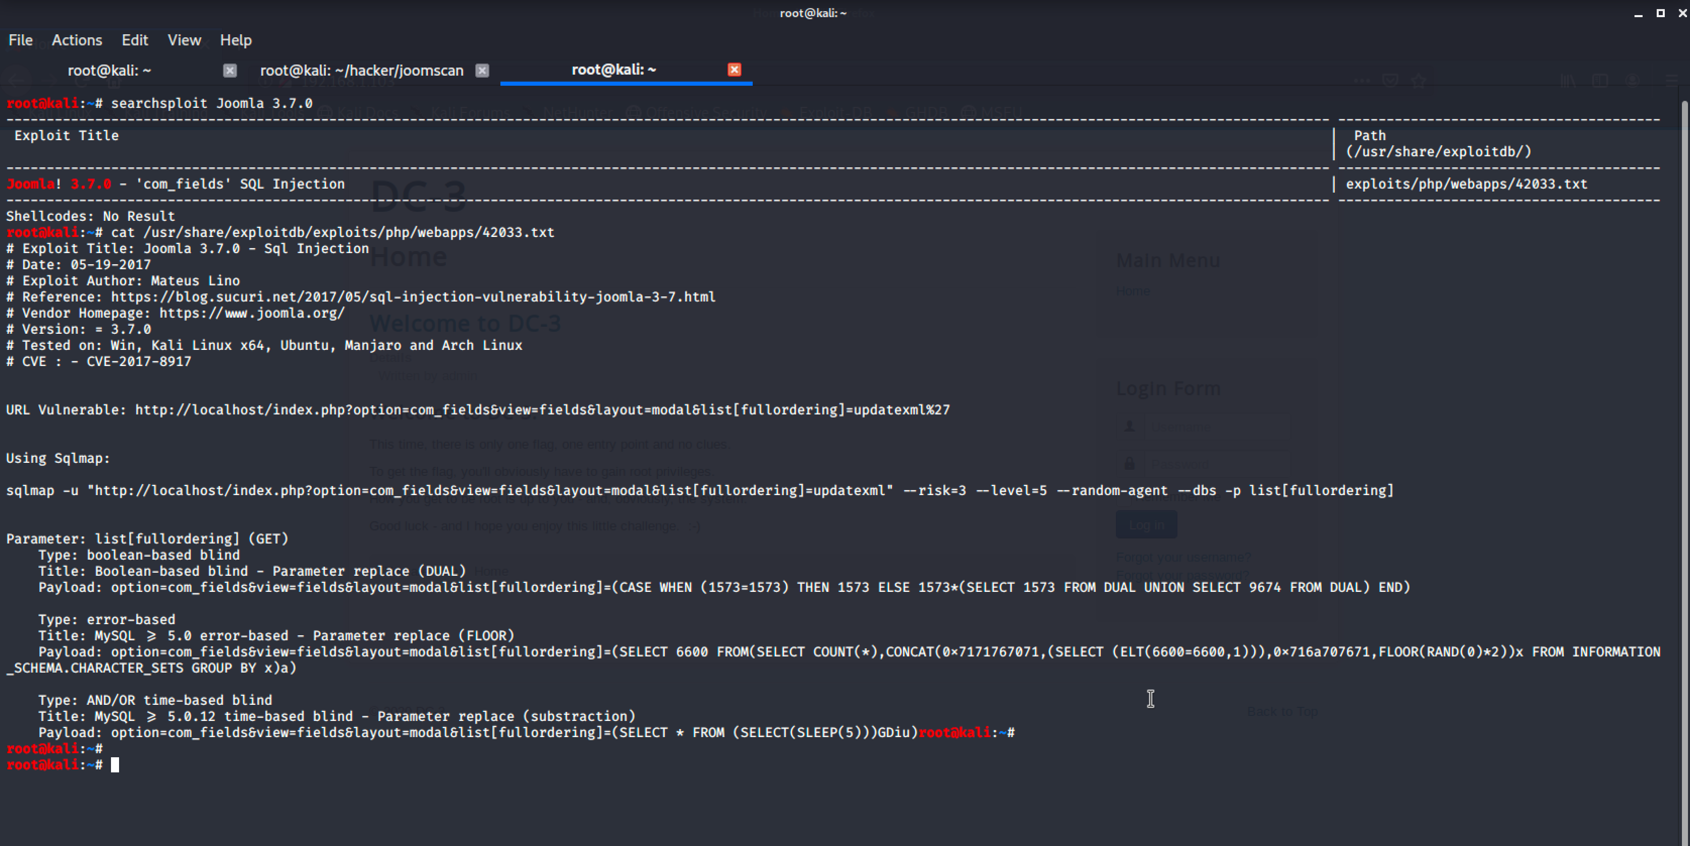Open the Actions menu
The height and width of the screenshot is (846, 1690).
(77, 40)
